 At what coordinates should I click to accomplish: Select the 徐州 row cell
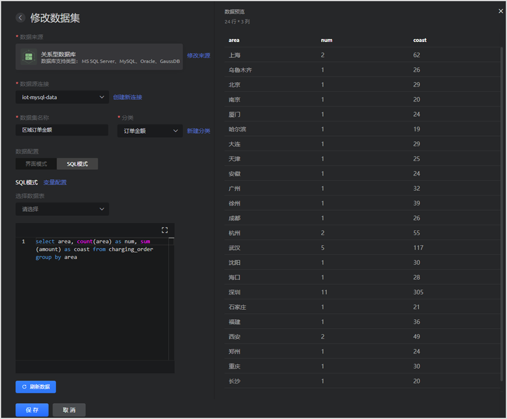[x=235, y=203]
